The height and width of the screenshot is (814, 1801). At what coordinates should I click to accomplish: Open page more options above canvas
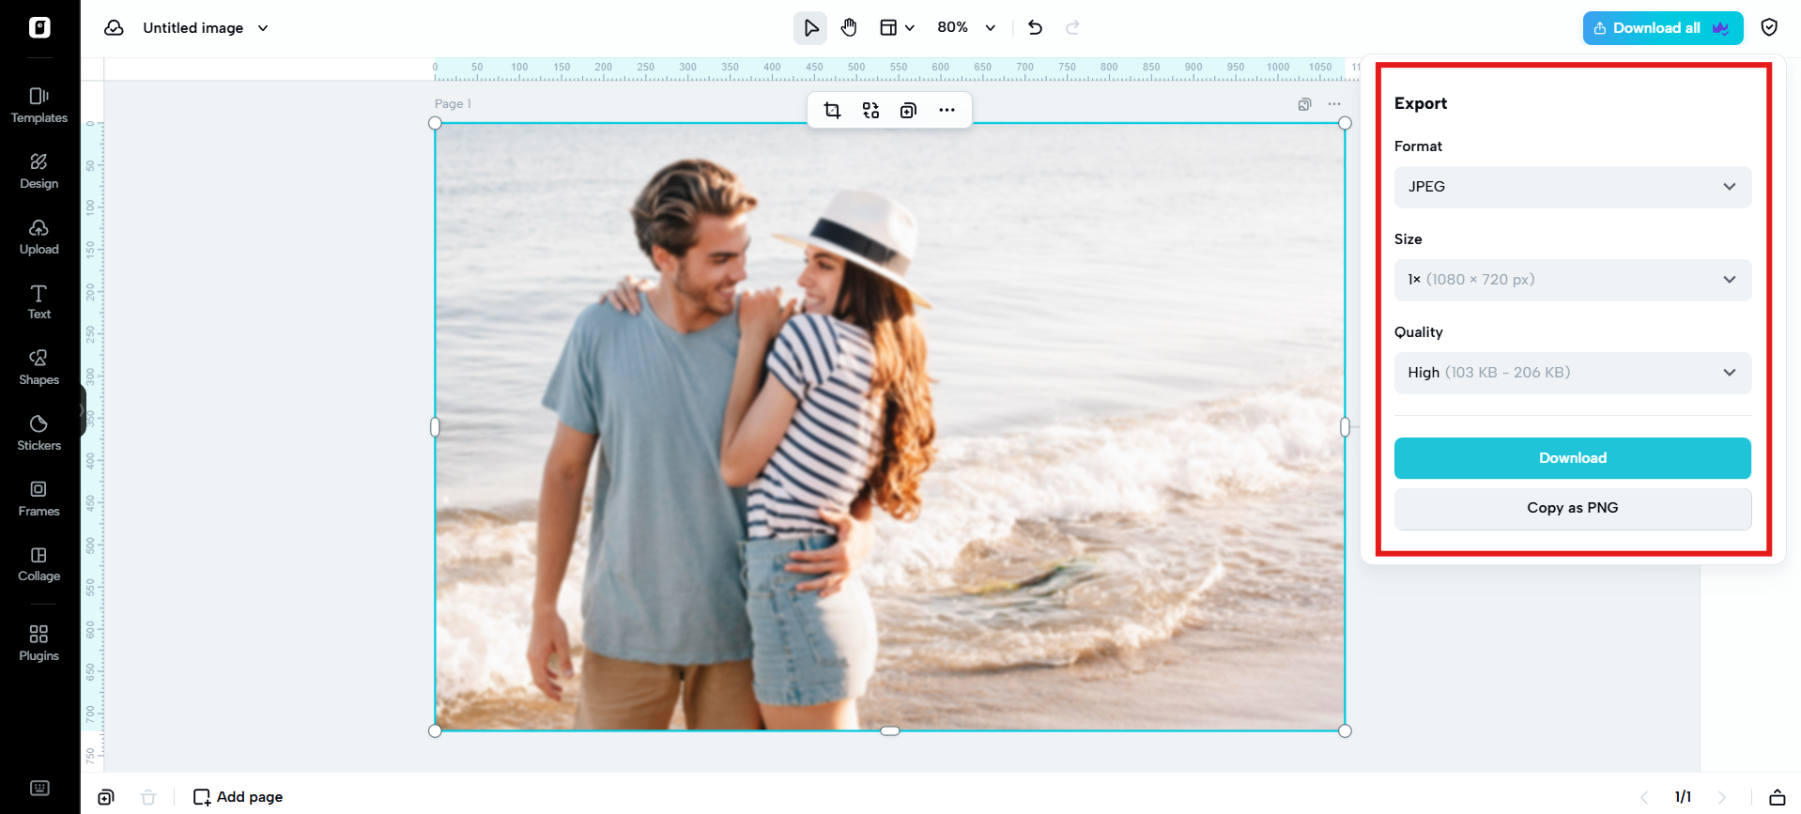(x=1334, y=104)
